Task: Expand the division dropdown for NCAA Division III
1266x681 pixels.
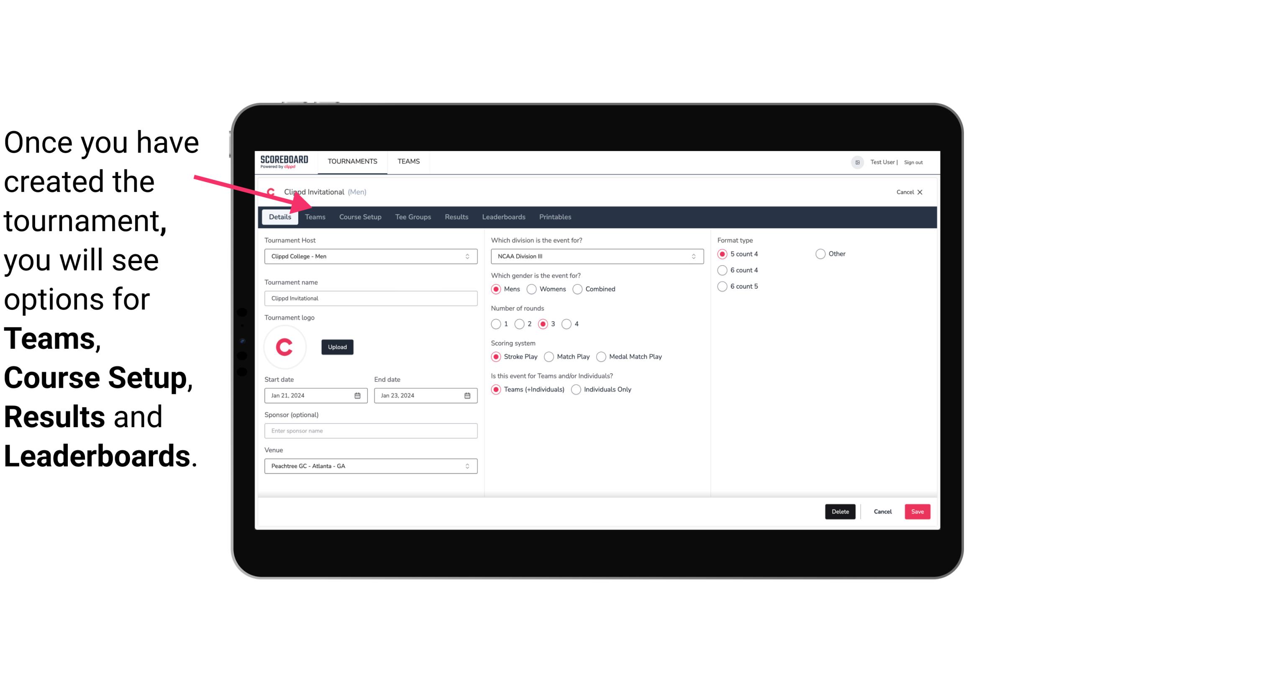Action: (x=691, y=257)
